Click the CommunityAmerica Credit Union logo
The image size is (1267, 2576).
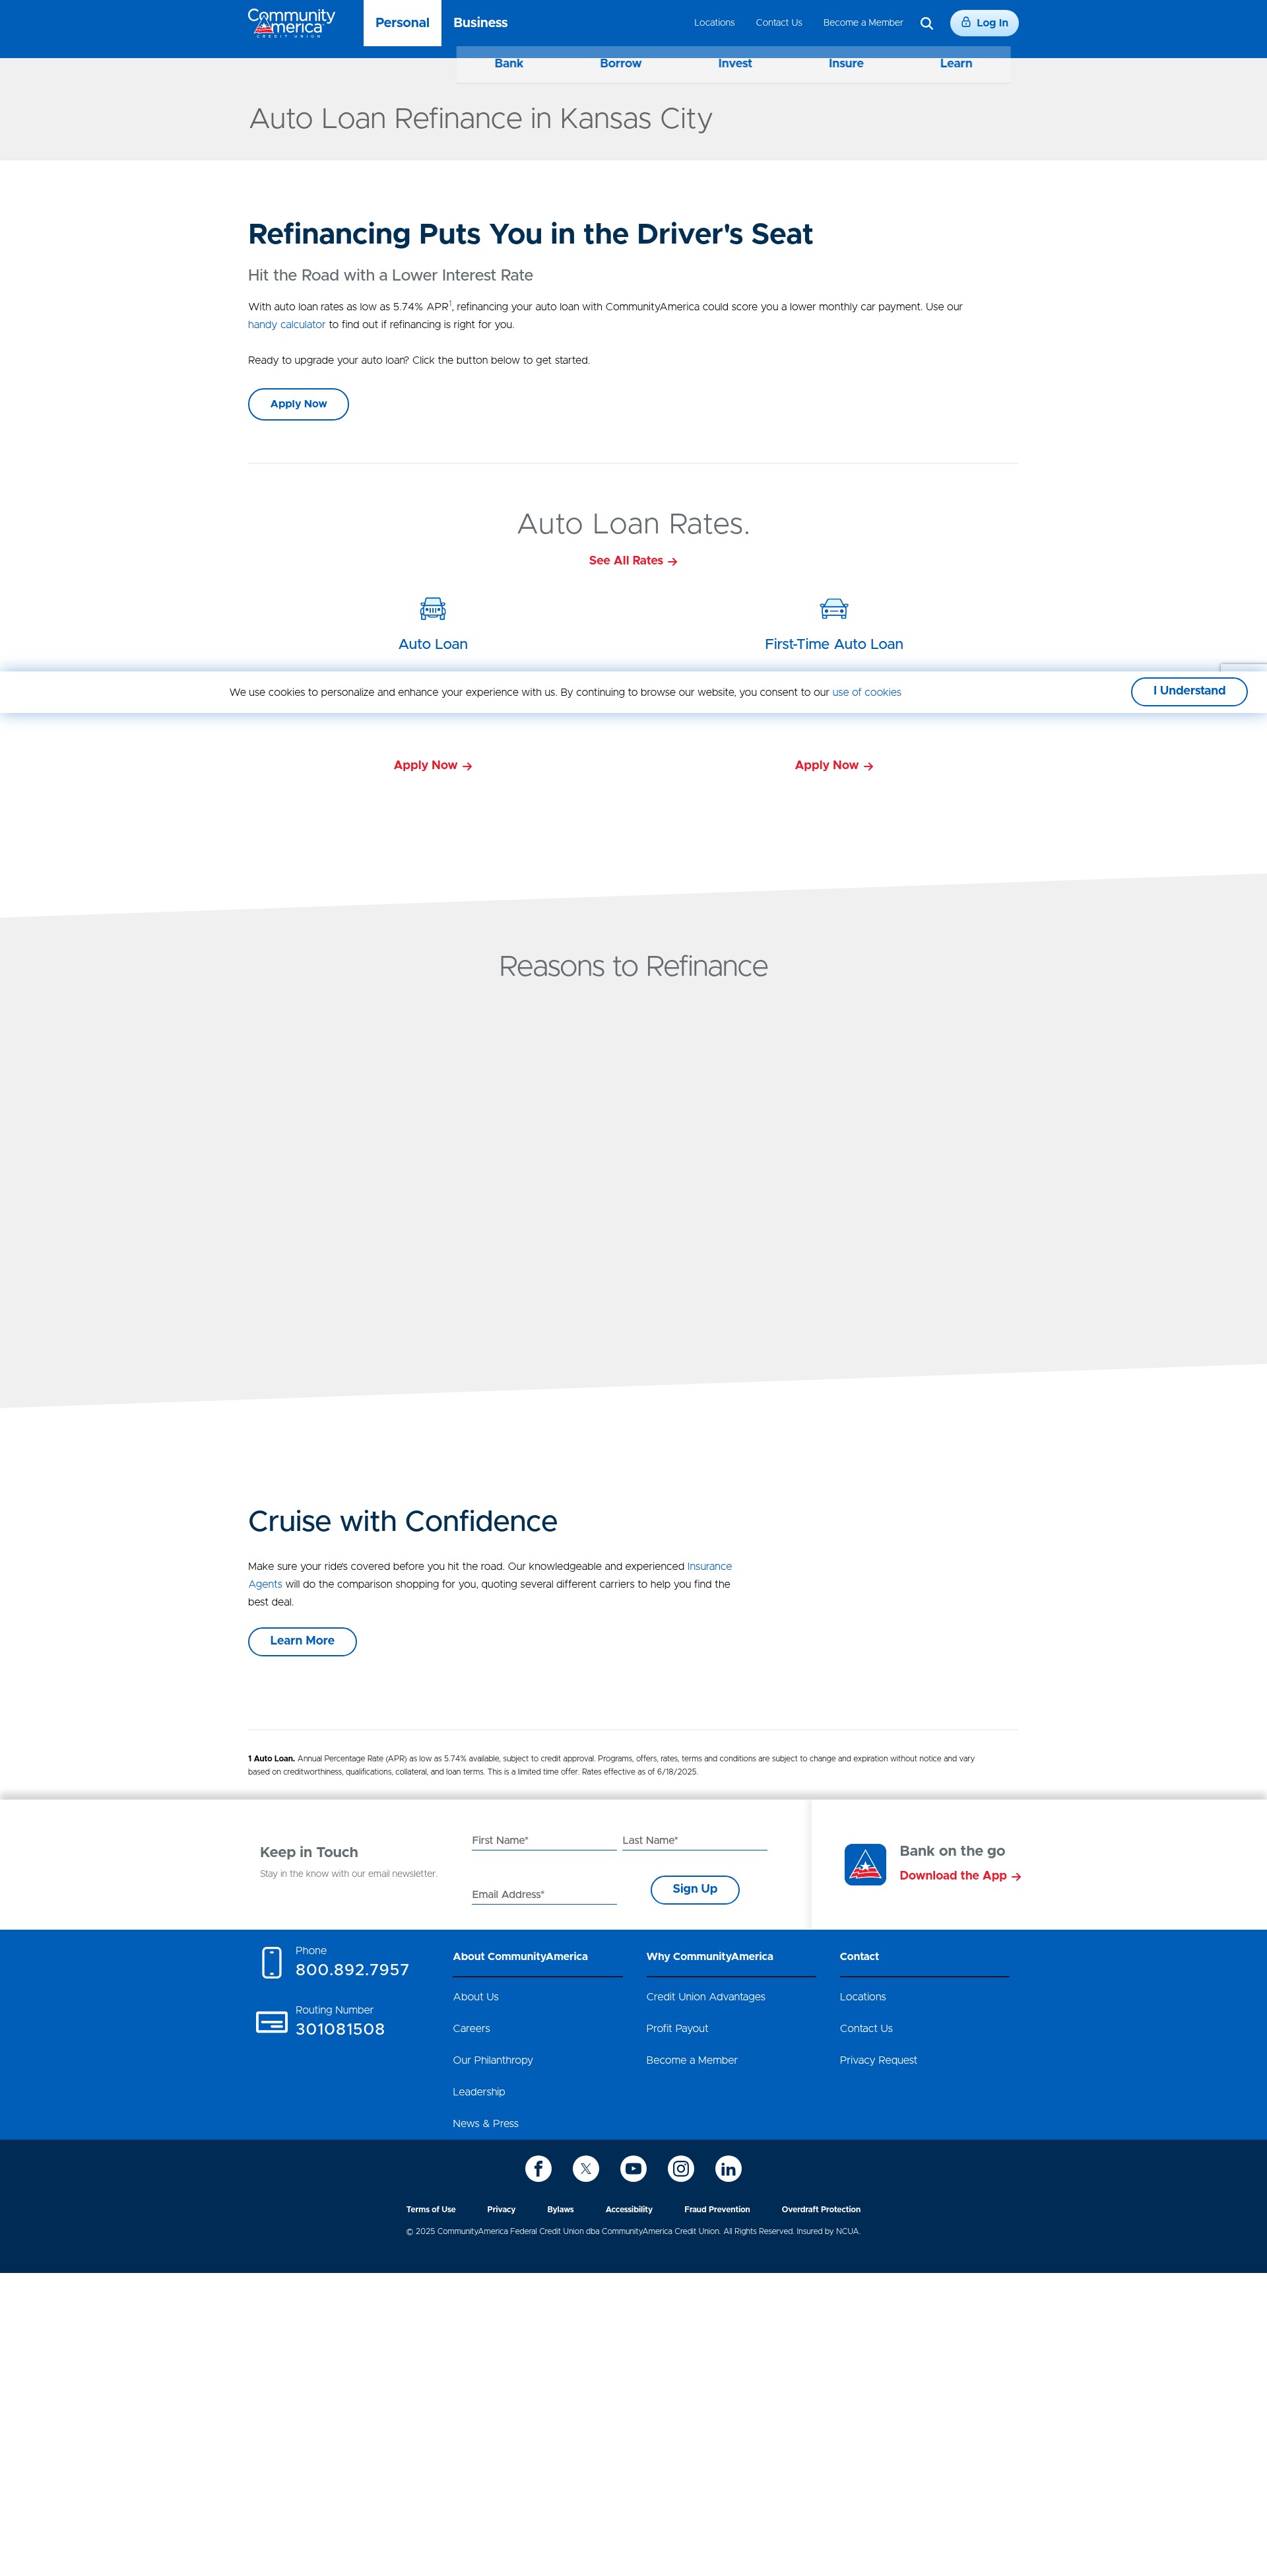pyautogui.click(x=291, y=23)
